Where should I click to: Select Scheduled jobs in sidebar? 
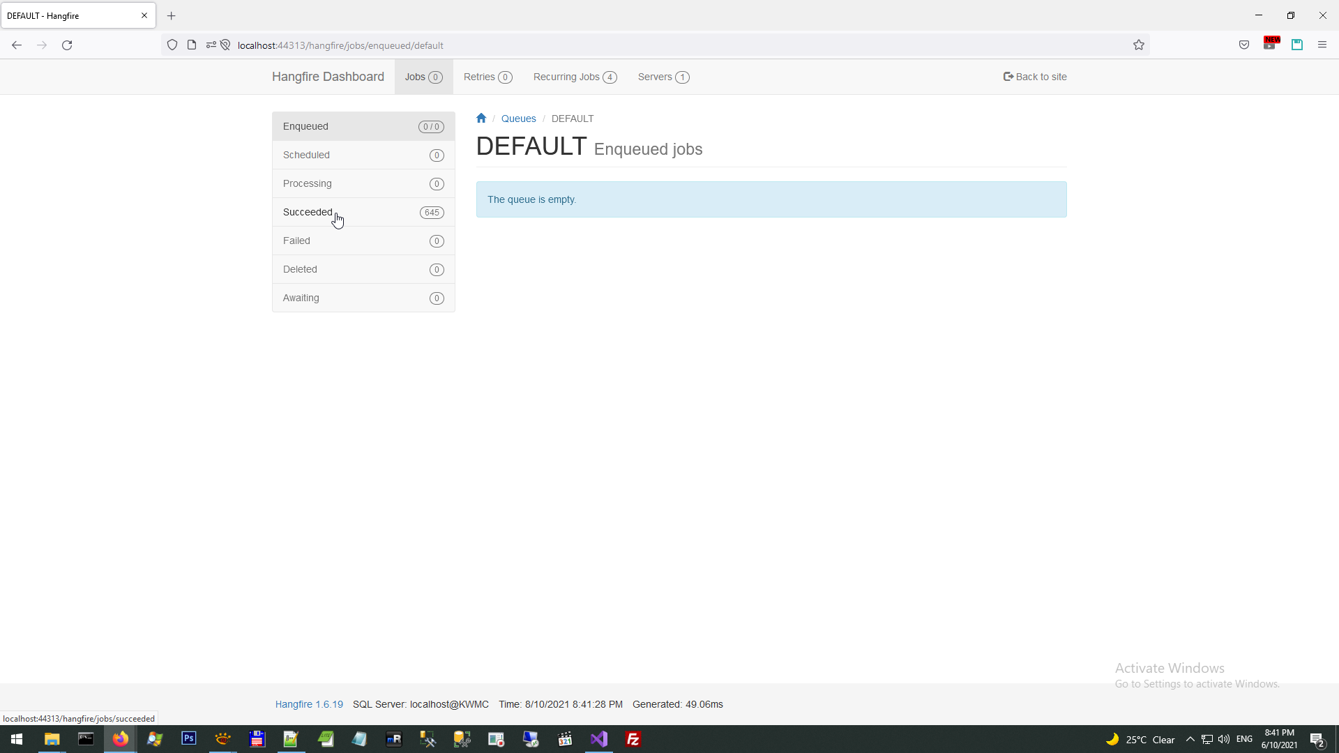click(x=306, y=155)
